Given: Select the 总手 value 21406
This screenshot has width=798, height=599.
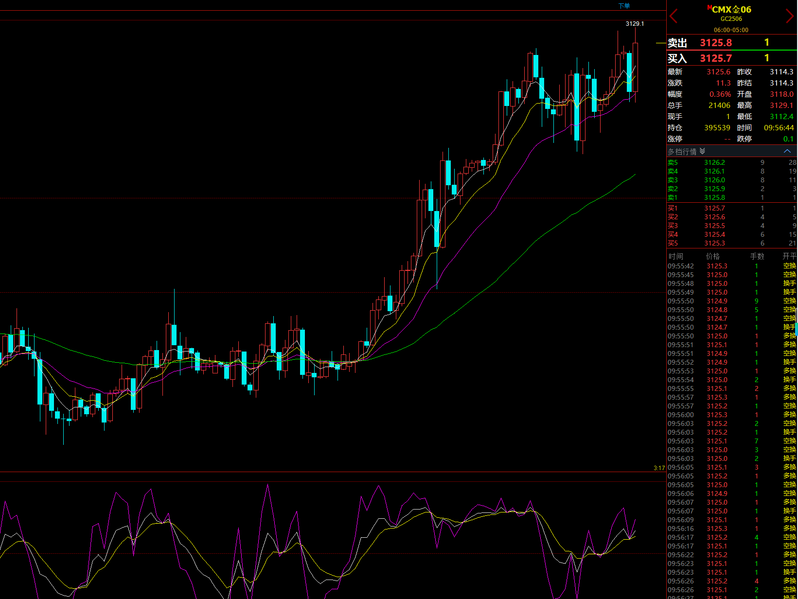Looking at the screenshot, I should pyautogui.click(x=719, y=106).
